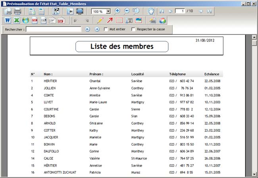Click the name DALFOLLO
This screenshot has width=258, height=178.
[51, 151]
